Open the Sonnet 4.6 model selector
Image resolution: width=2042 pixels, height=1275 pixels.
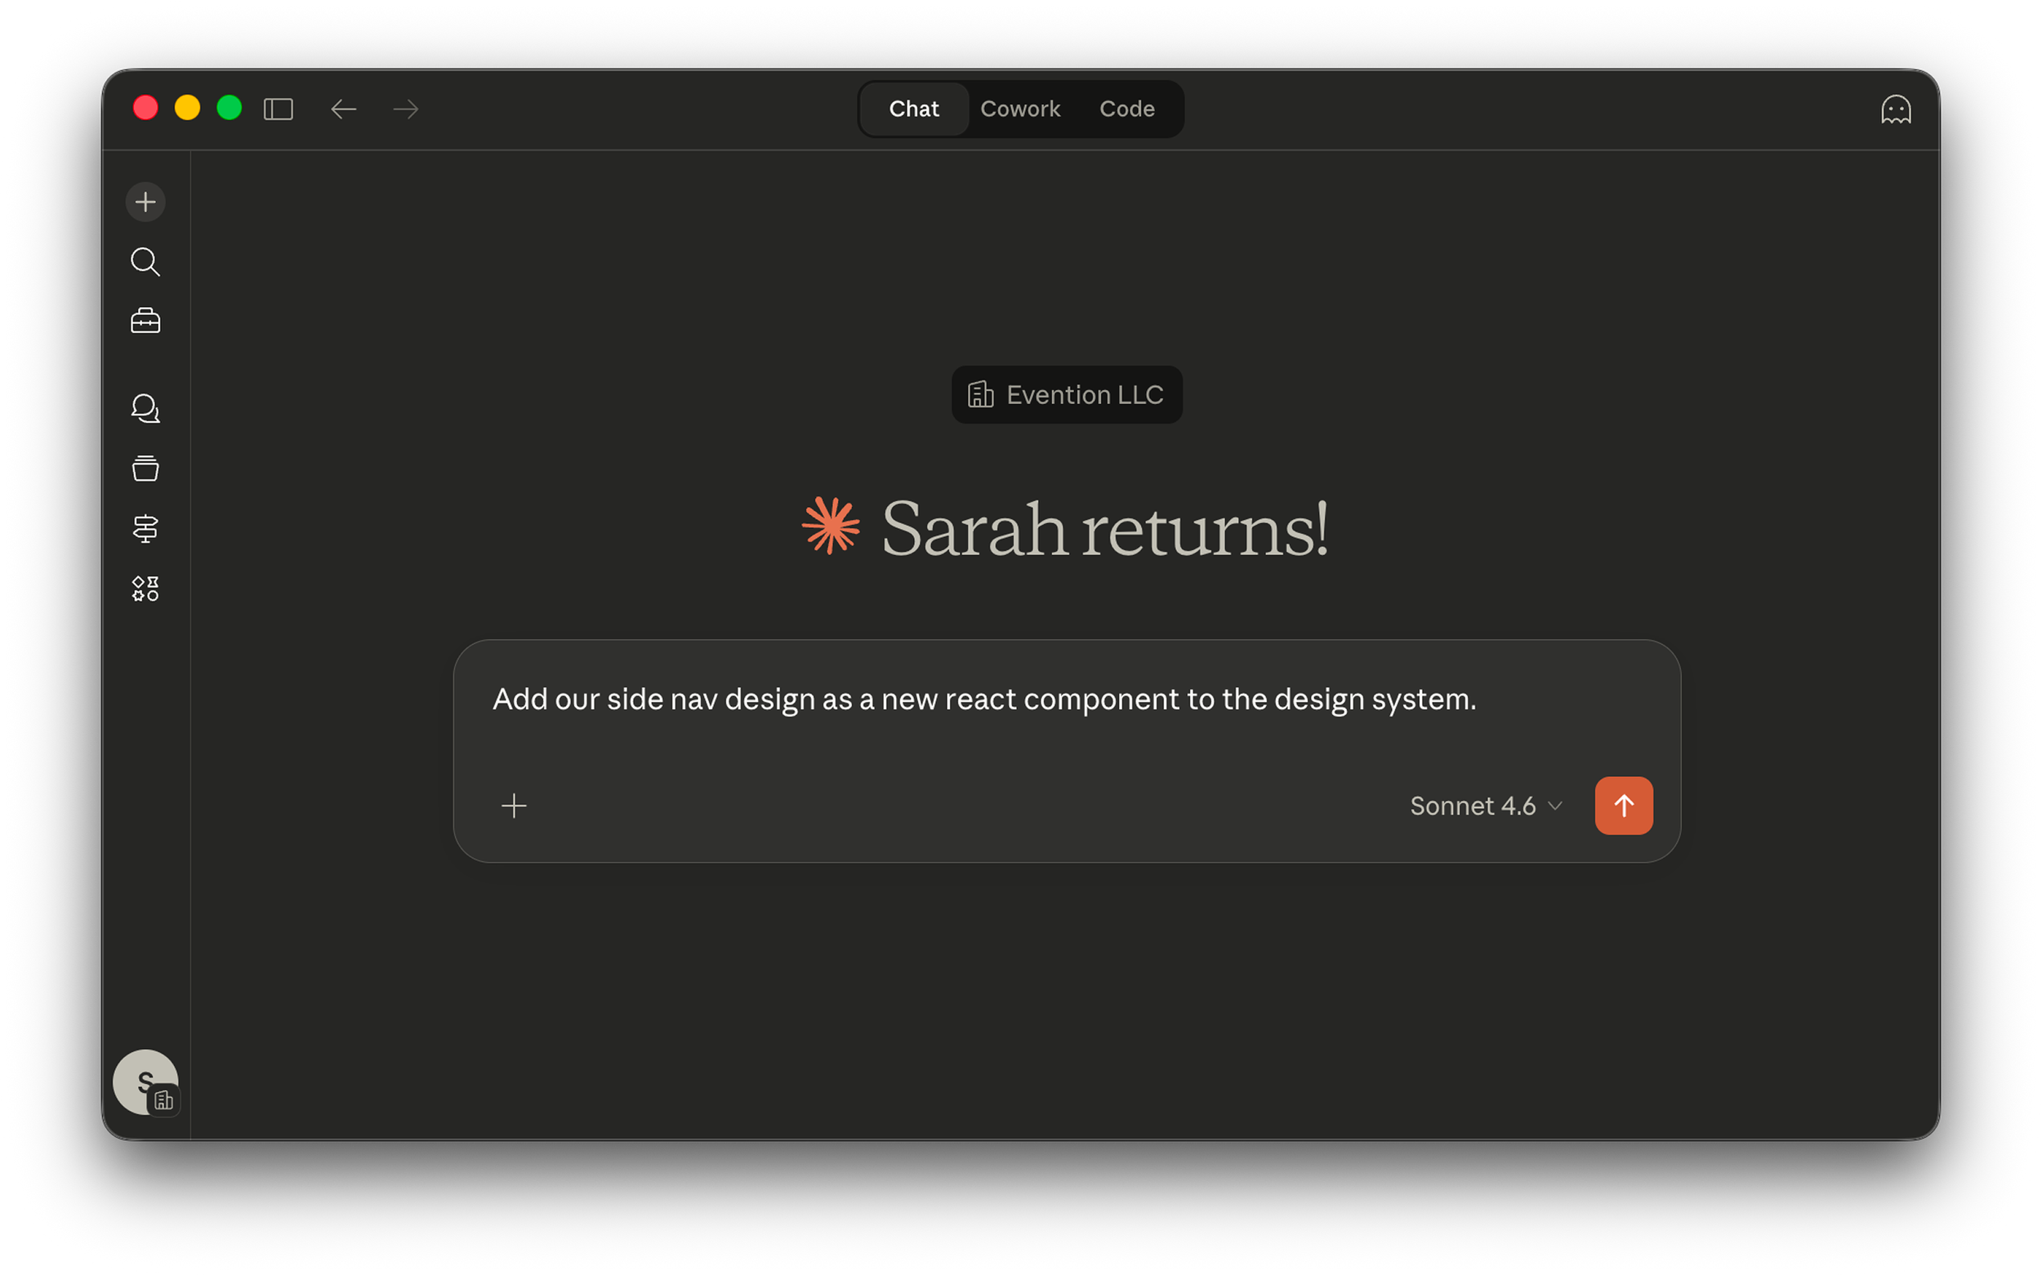pyautogui.click(x=1474, y=806)
